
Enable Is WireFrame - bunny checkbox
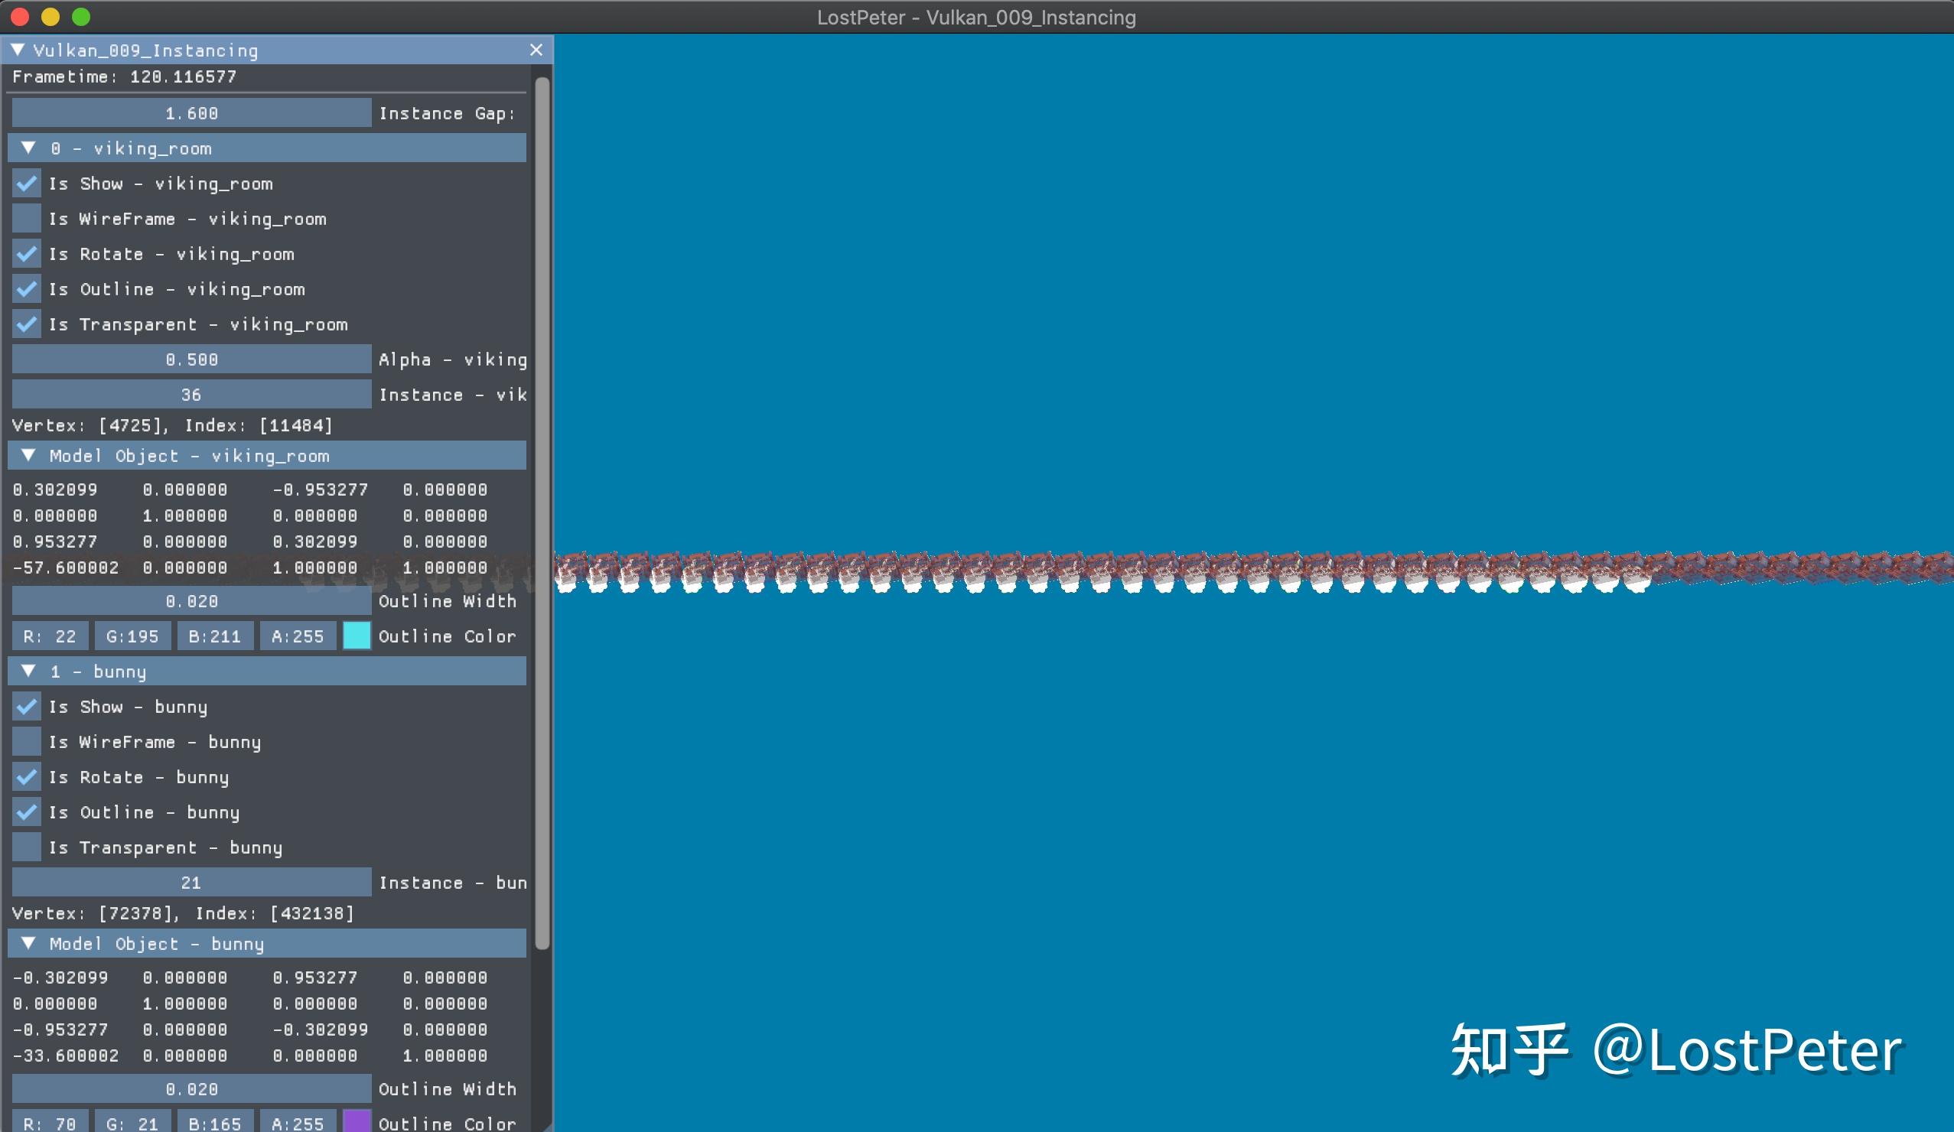(x=27, y=742)
